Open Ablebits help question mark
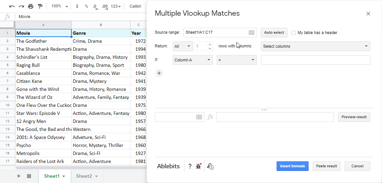Image resolution: width=382 pixels, height=183 pixels. (x=190, y=166)
